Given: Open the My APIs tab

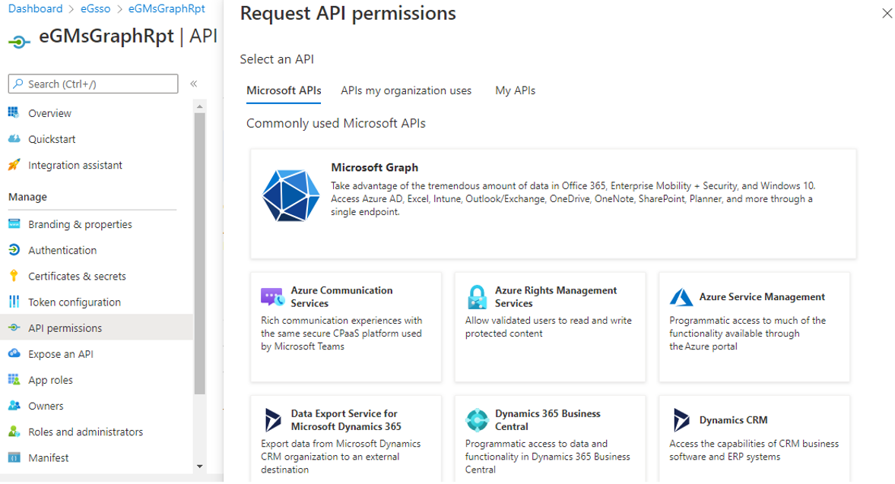Looking at the screenshot, I should pyautogui.click(x=515, y=90).
